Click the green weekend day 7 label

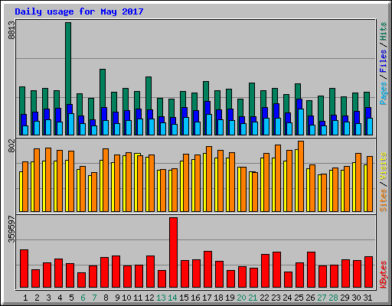[94, 298]
